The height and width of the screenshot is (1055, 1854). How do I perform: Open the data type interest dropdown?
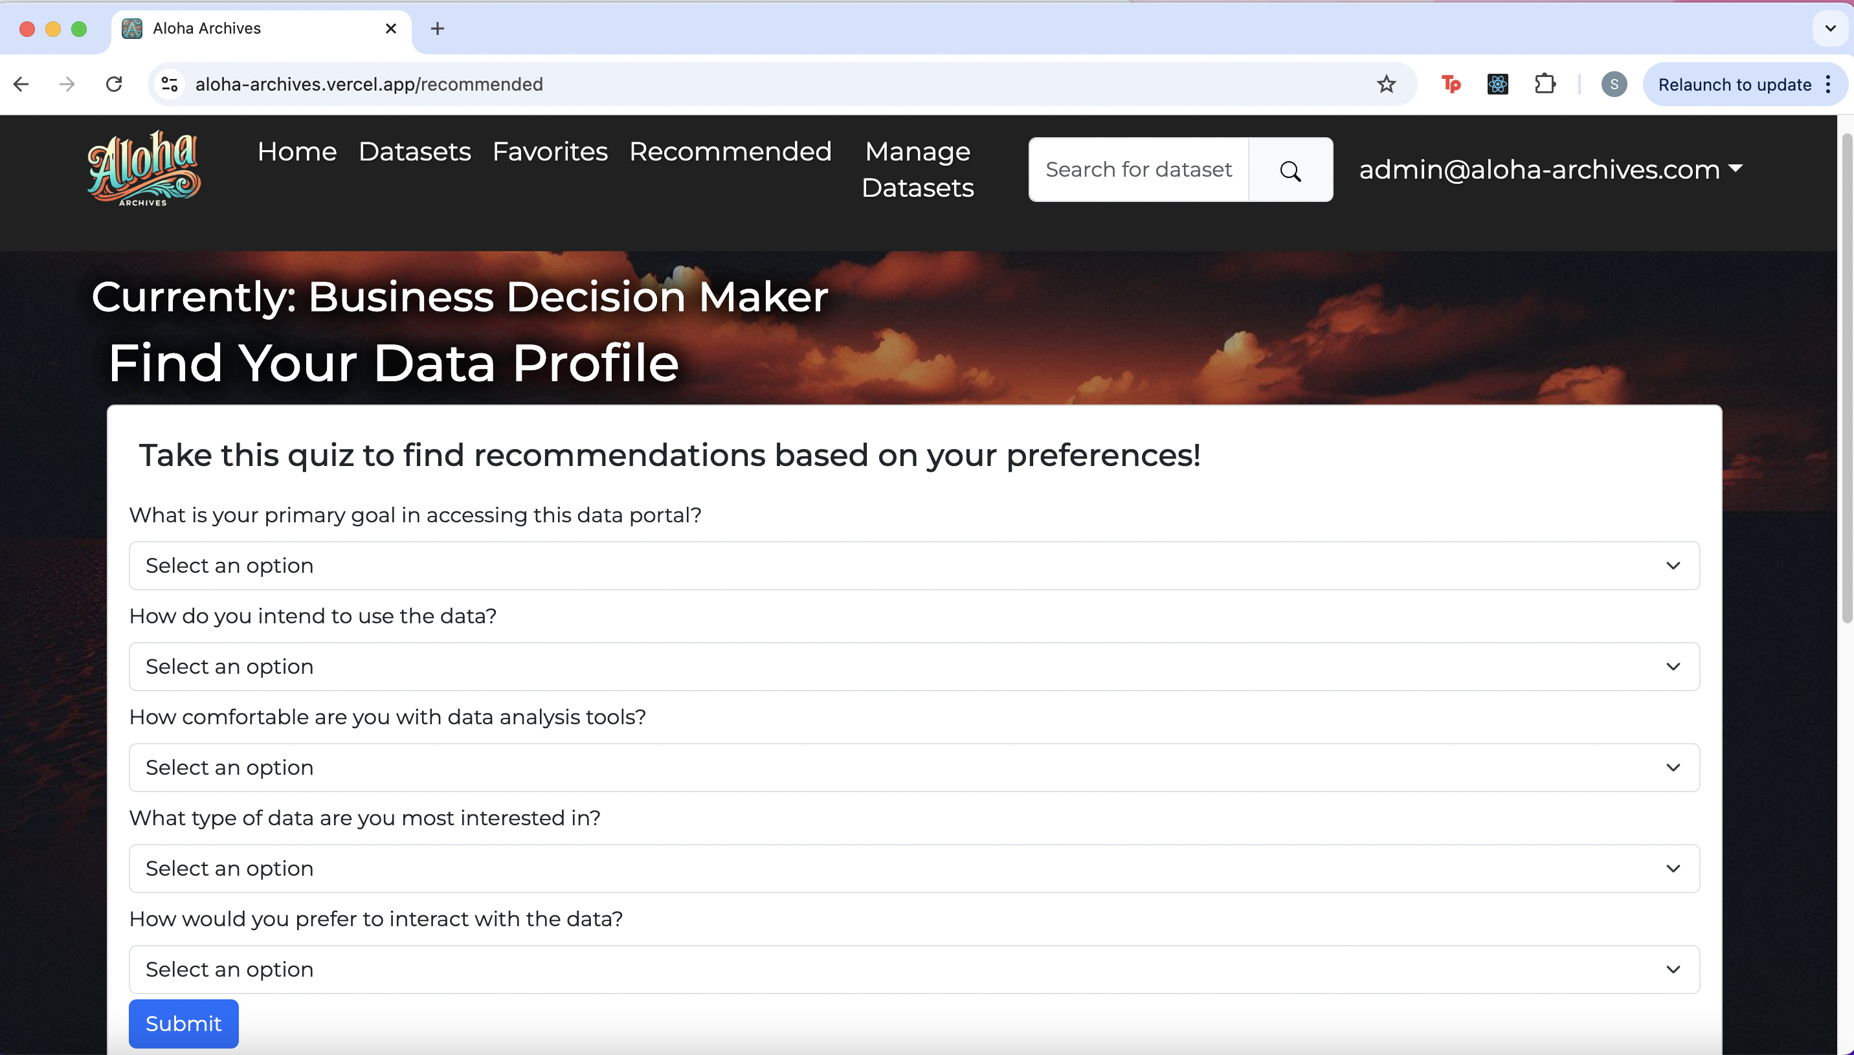[913, 868]
